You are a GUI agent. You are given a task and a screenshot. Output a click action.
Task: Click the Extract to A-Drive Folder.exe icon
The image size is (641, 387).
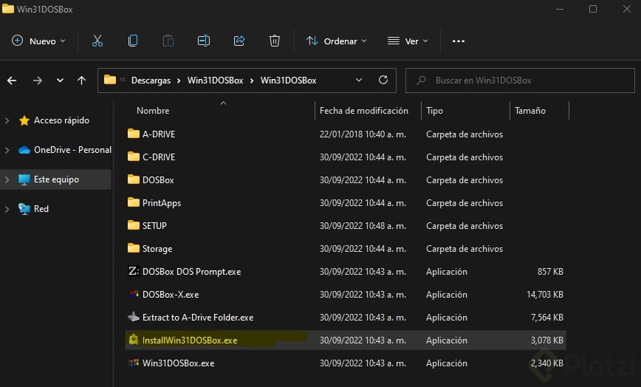[133, 317]
